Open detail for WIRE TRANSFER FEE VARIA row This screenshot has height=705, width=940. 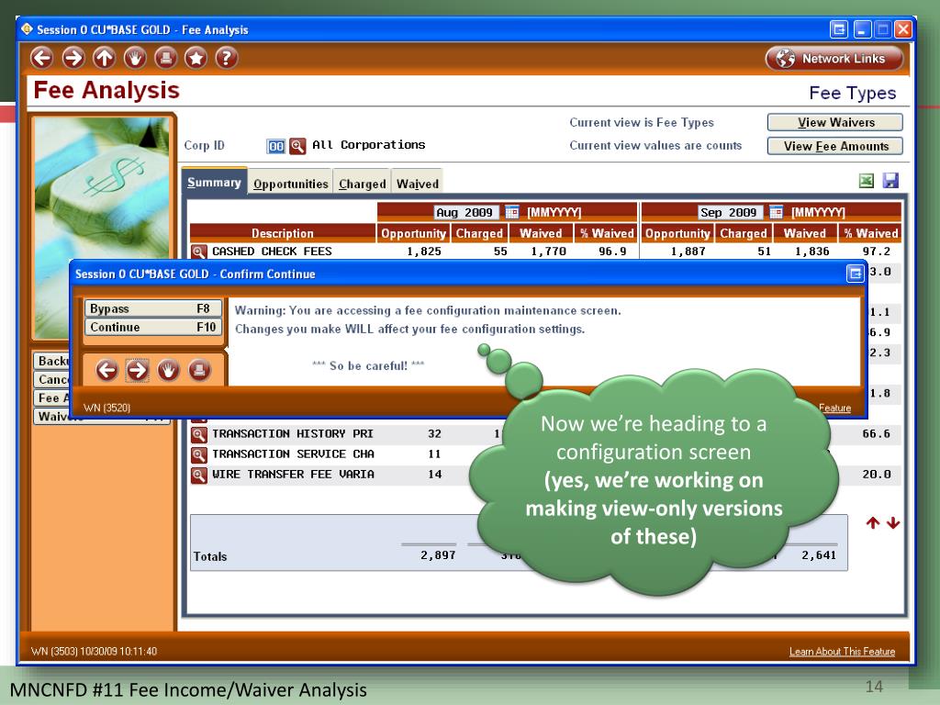(199, 476)
